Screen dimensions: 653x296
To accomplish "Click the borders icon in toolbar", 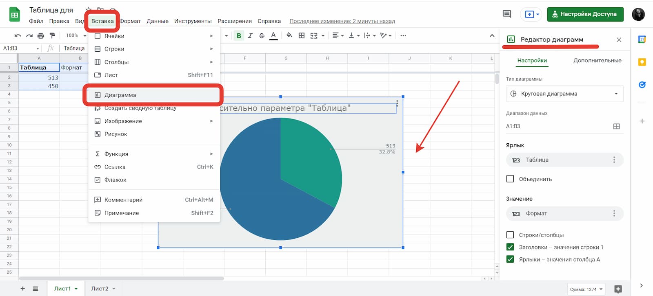I will pyautogui.click(x=302, y=36).
